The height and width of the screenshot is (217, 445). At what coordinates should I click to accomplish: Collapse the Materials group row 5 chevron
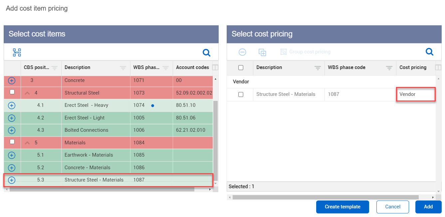[28, 143]
